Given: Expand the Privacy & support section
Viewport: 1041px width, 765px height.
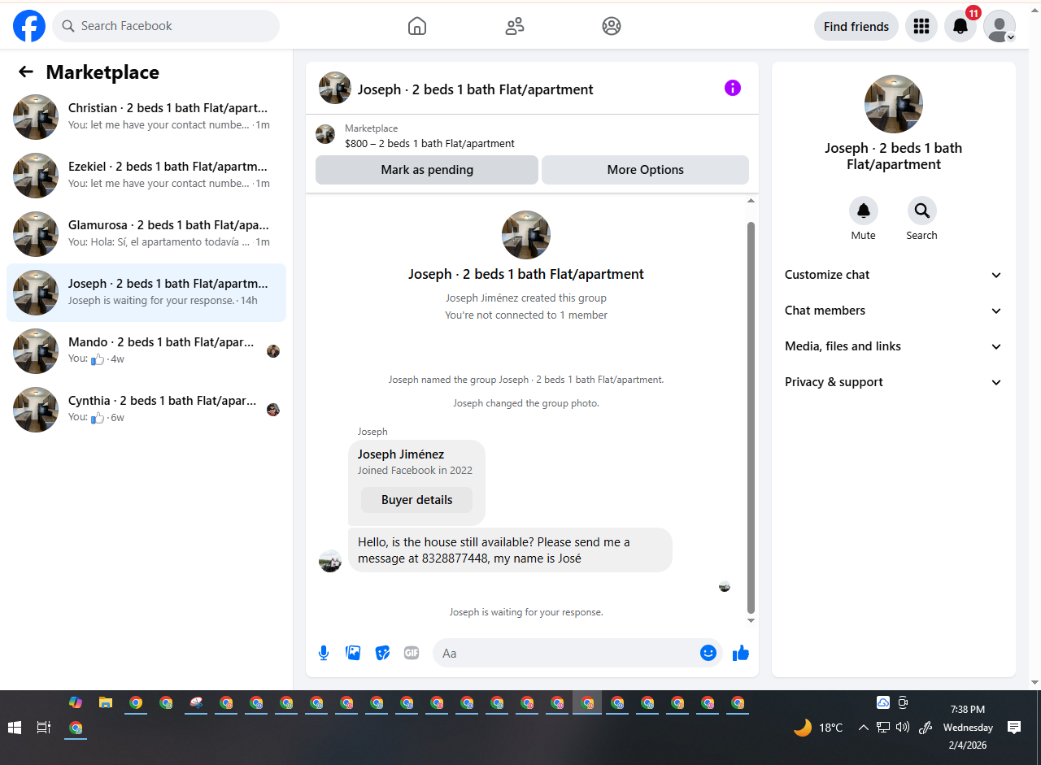Looking at the screenshot, I should (893, 382).
